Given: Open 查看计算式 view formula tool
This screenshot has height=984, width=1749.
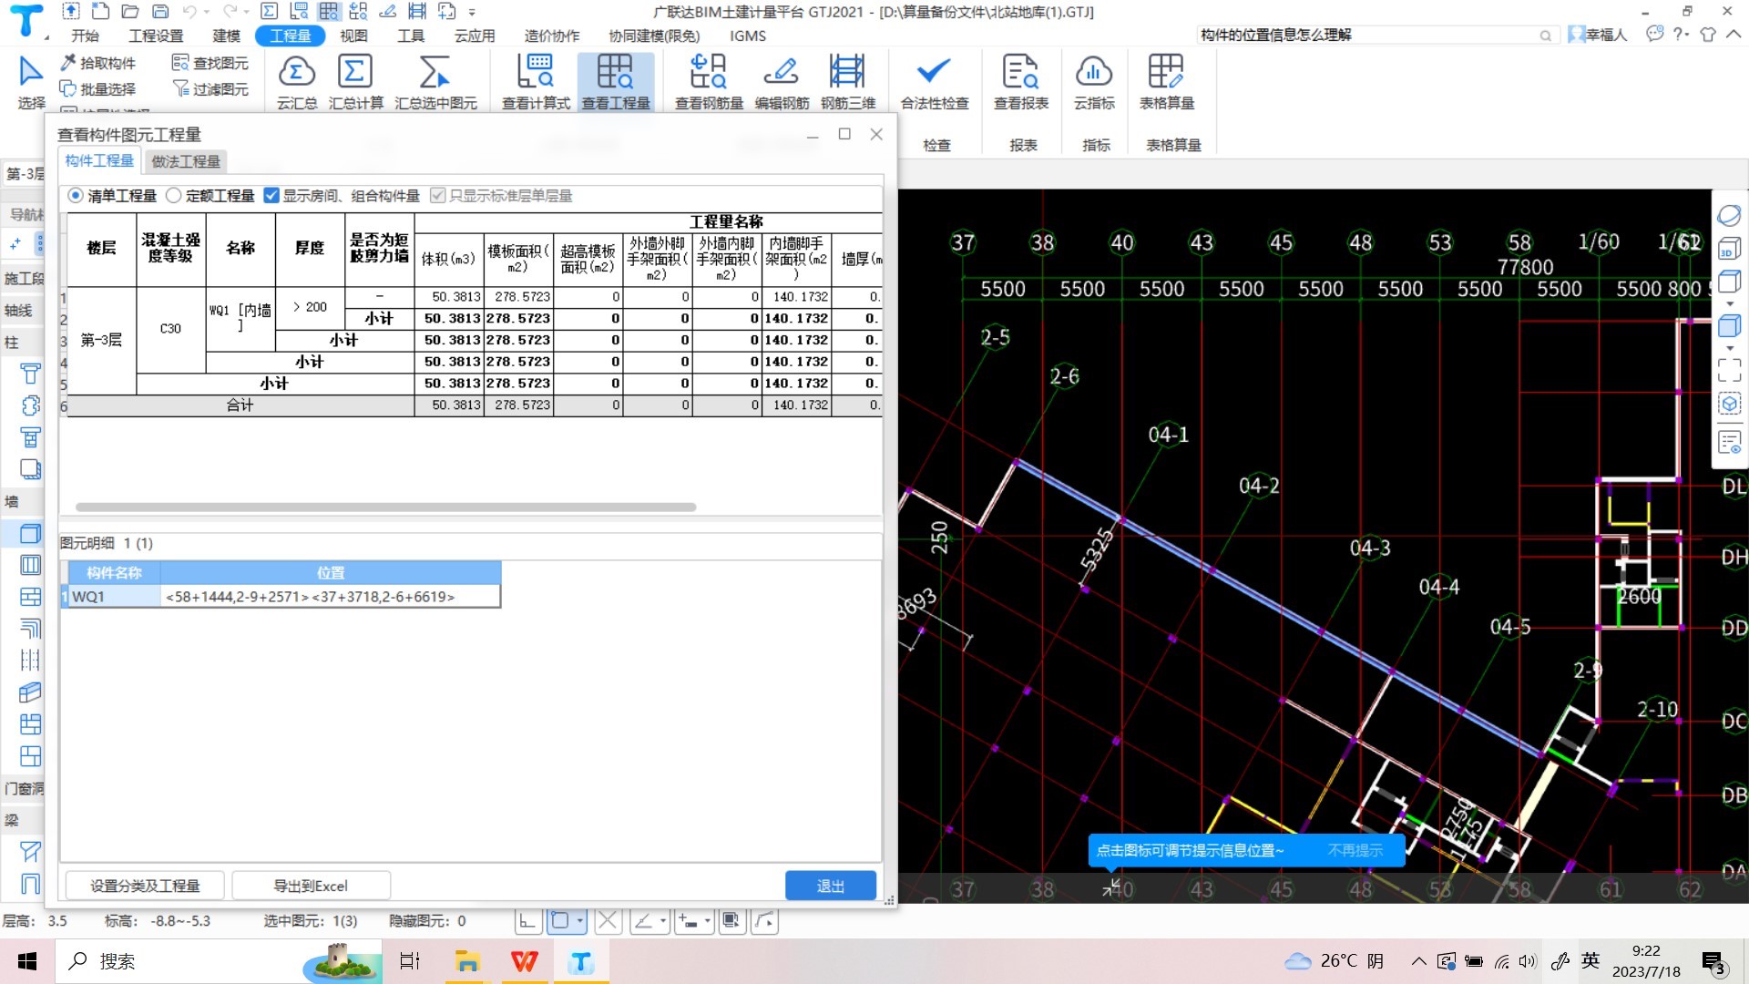Looking at the screenshot, I should (536, 82).
